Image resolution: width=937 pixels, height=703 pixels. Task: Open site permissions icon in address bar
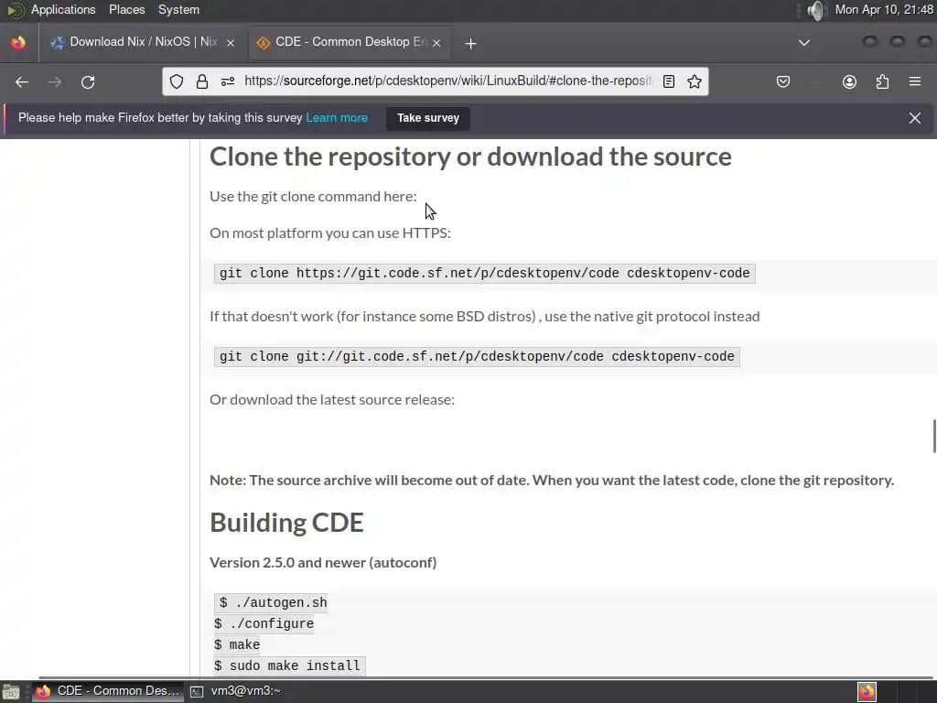click(228, 81)
